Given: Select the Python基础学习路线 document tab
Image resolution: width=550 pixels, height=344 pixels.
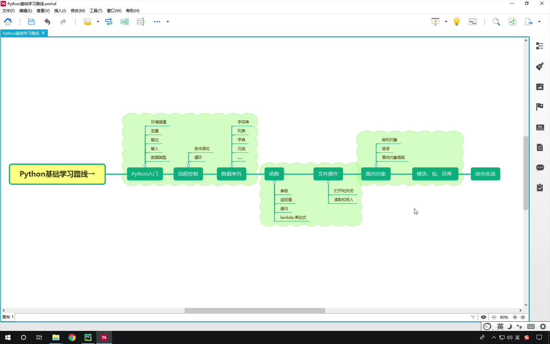Looking at the screenshot, I should [x=21, y=33].
